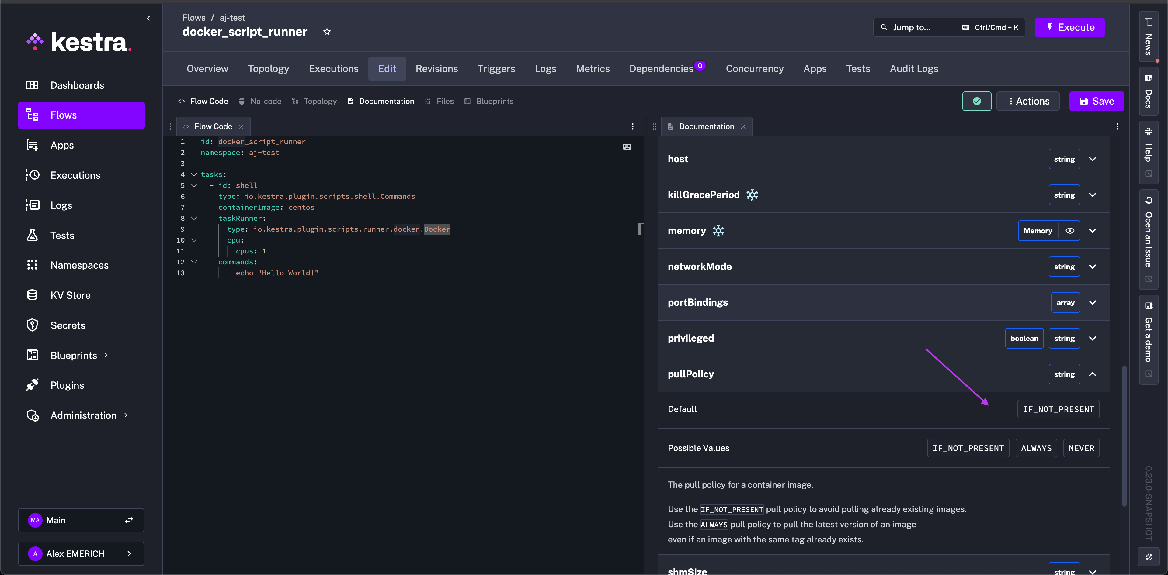1168x575 pixels.
Task: Click the snowflake icon beside killGracePeriod
Action: [x=752, y=195]
